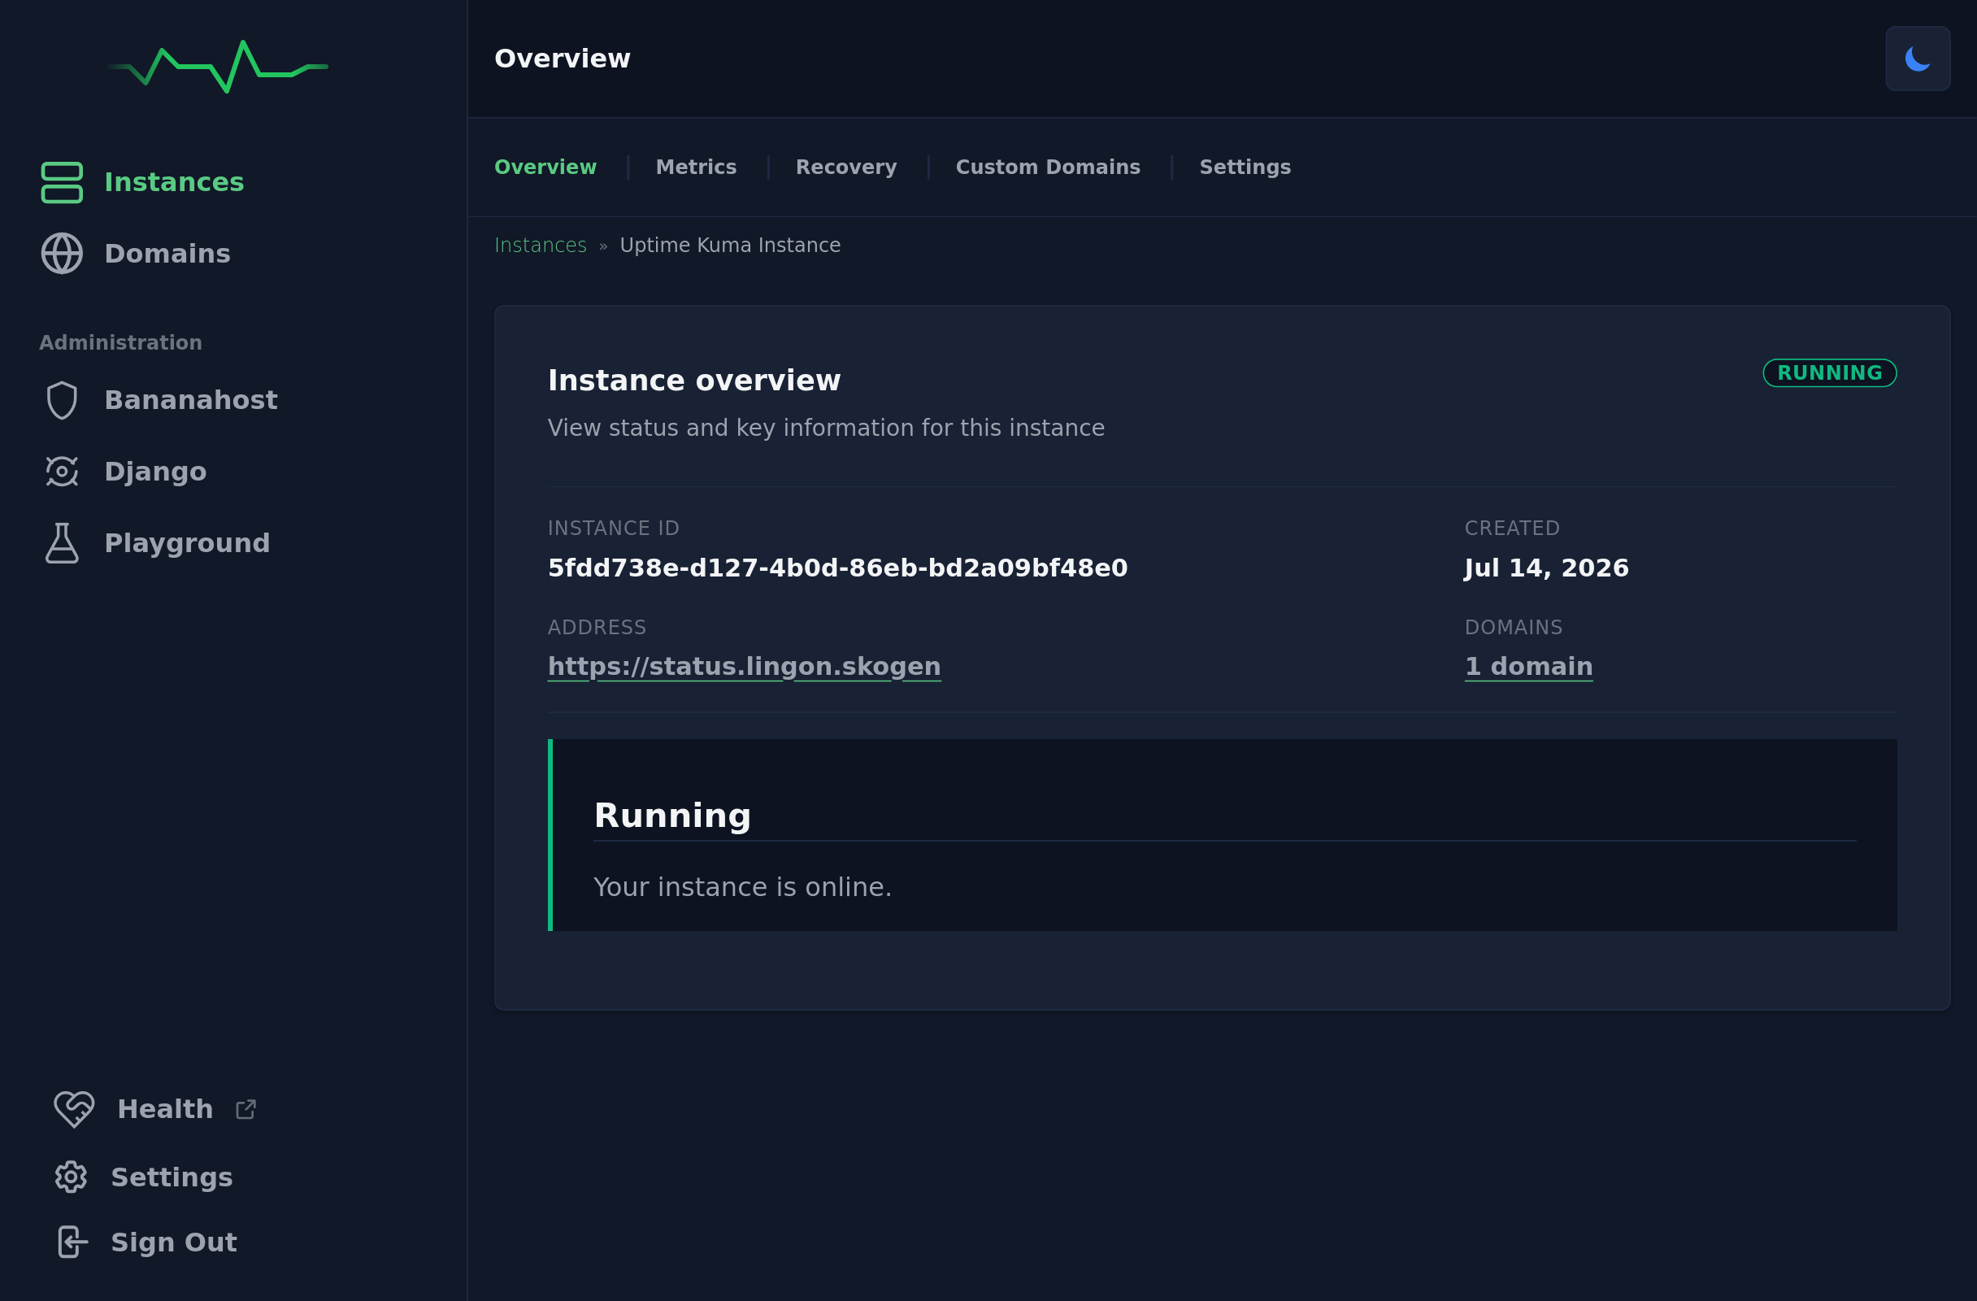Switch to the Custom Domains tab
Viewport: 1977px width, 1301px height.
[1048, 167]
